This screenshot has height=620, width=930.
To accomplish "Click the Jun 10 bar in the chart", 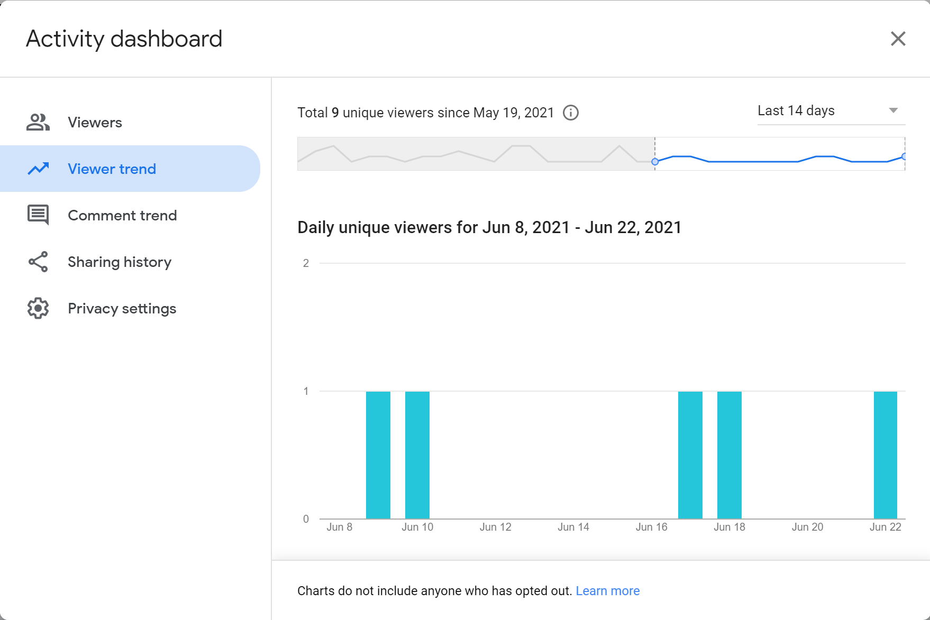I will click(x=417, y=455).
